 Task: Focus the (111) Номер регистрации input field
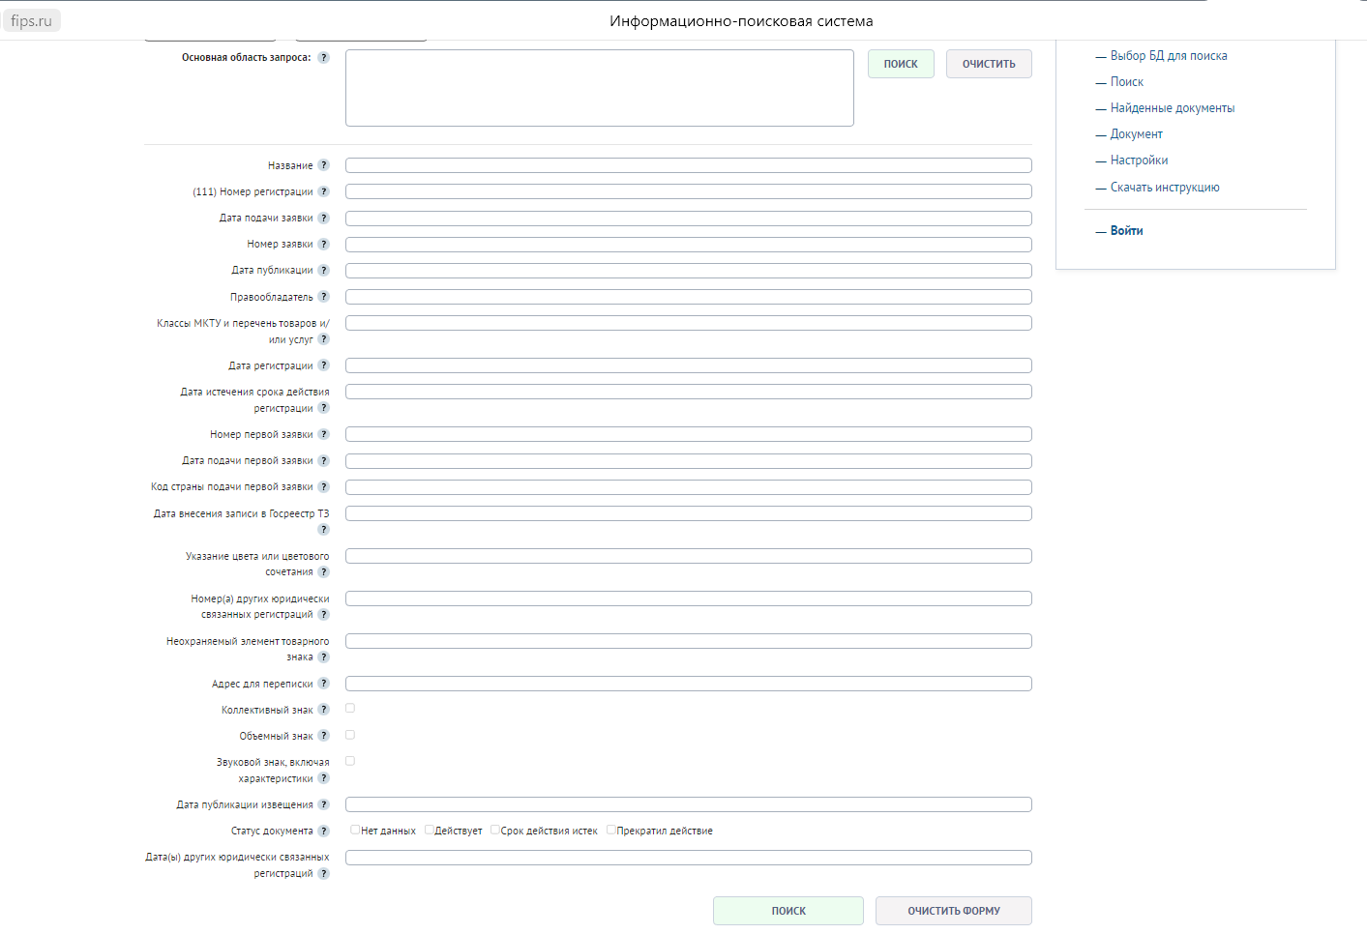tap(689, 191)
